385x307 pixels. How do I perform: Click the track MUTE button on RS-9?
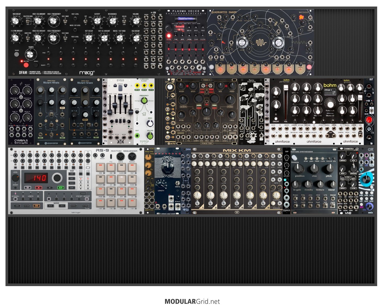pyautogui.click(x=50, y=206)
